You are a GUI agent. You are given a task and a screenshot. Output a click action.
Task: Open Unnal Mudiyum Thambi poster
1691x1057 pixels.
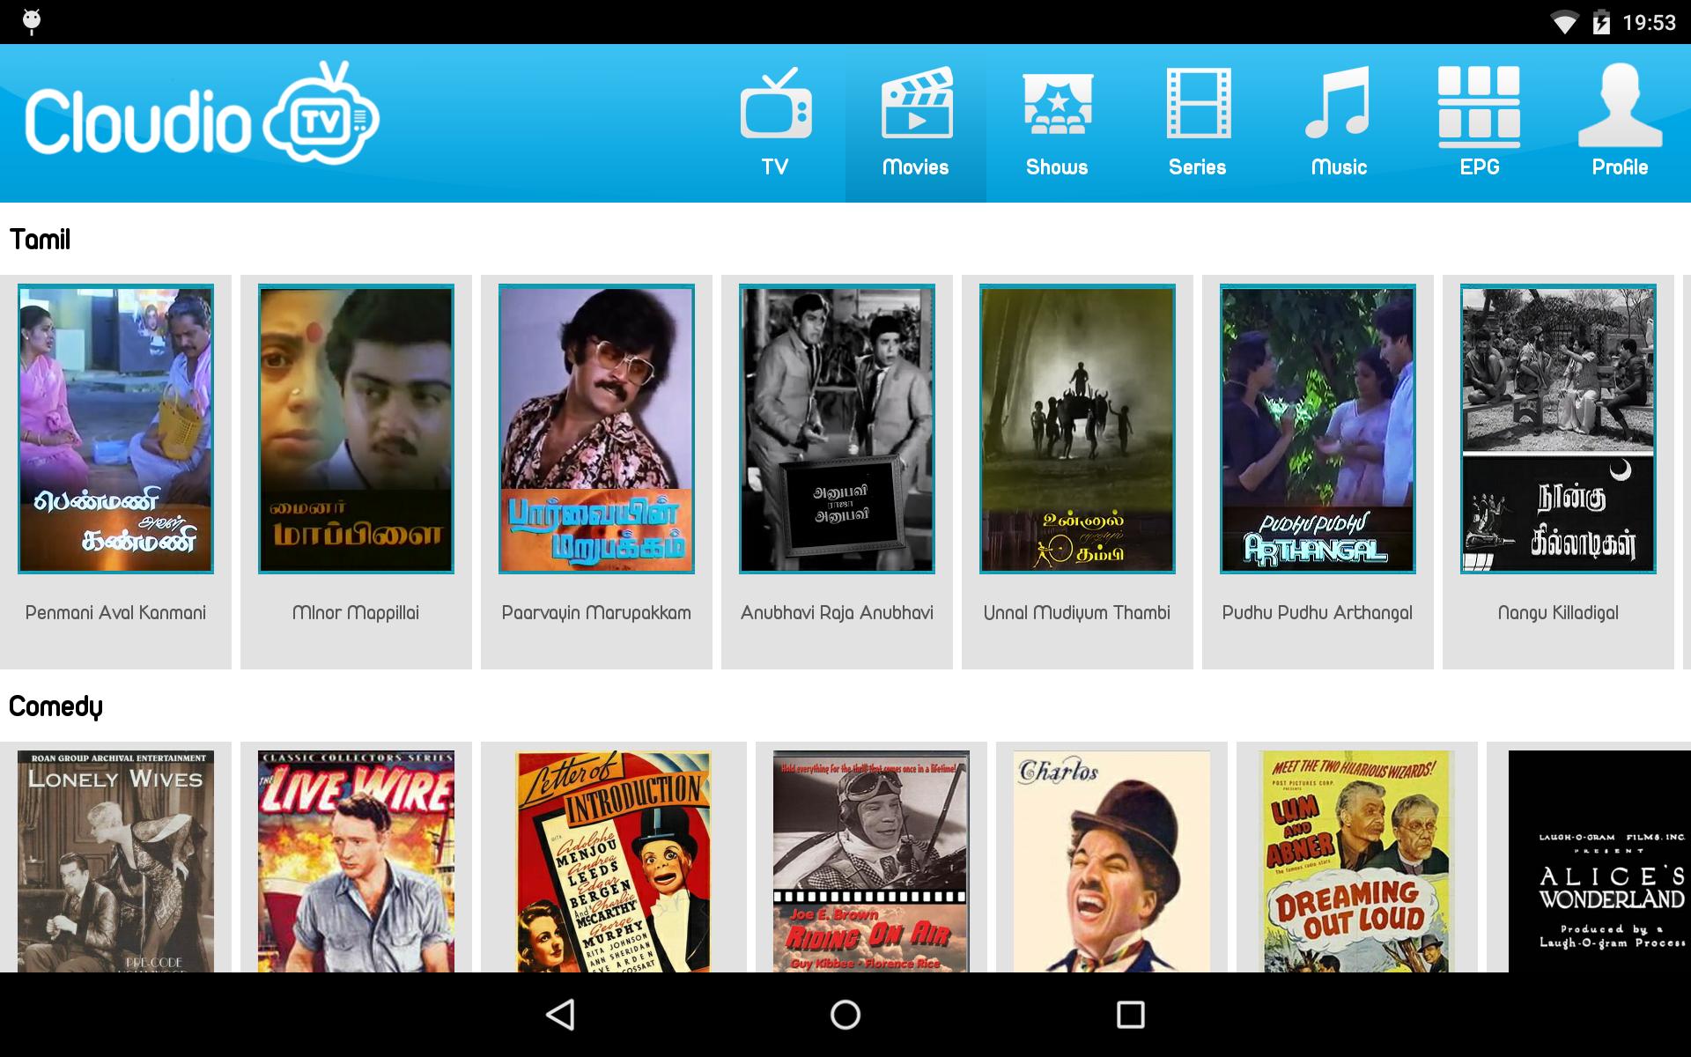[1077, 429]
